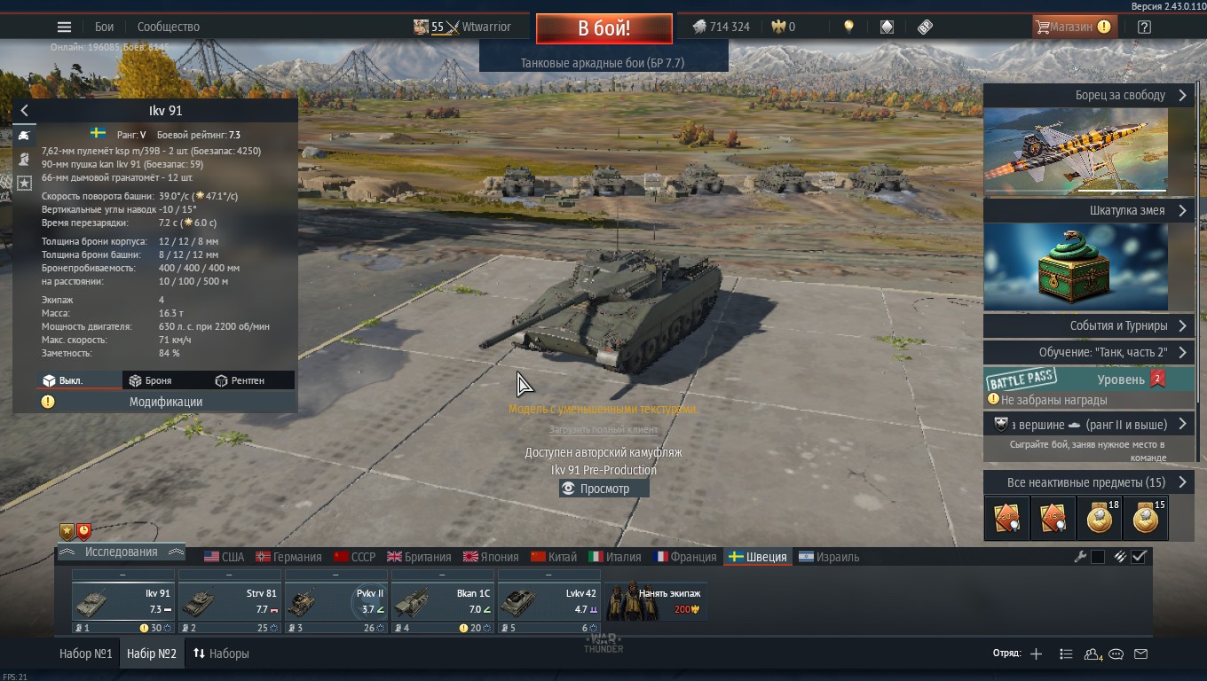Viewport: 1207px width, 681px height.
Task: Switch to Набор №1 preset tab
Action: tap(86, 654)
